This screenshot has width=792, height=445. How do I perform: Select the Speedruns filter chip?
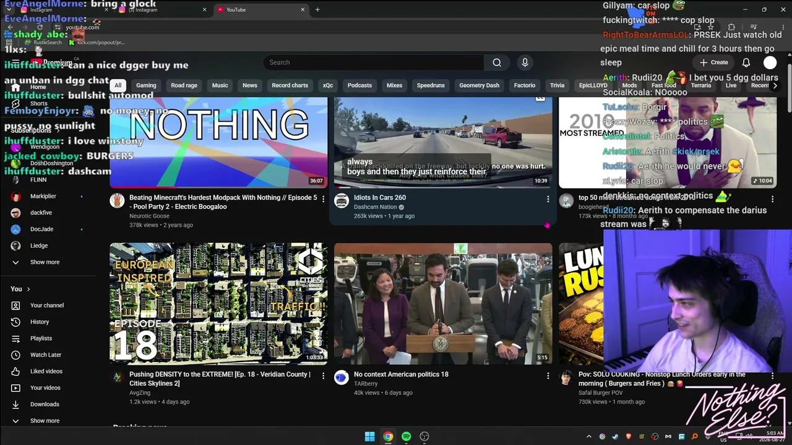pyautogui.click(x=431, y=85)
